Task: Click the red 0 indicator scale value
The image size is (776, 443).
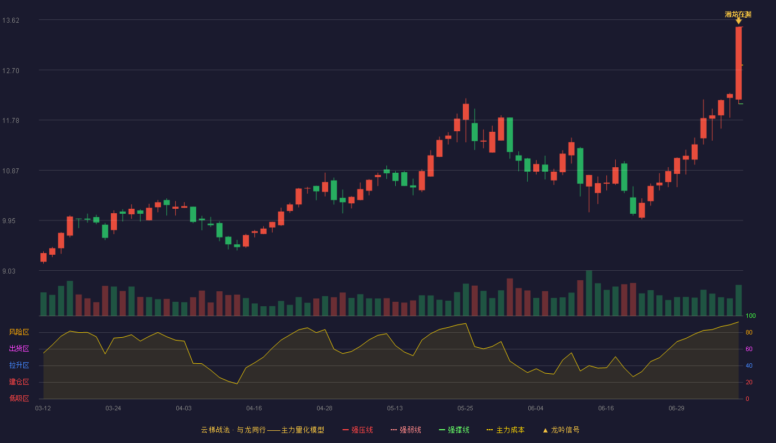Action: pos(747,399)
